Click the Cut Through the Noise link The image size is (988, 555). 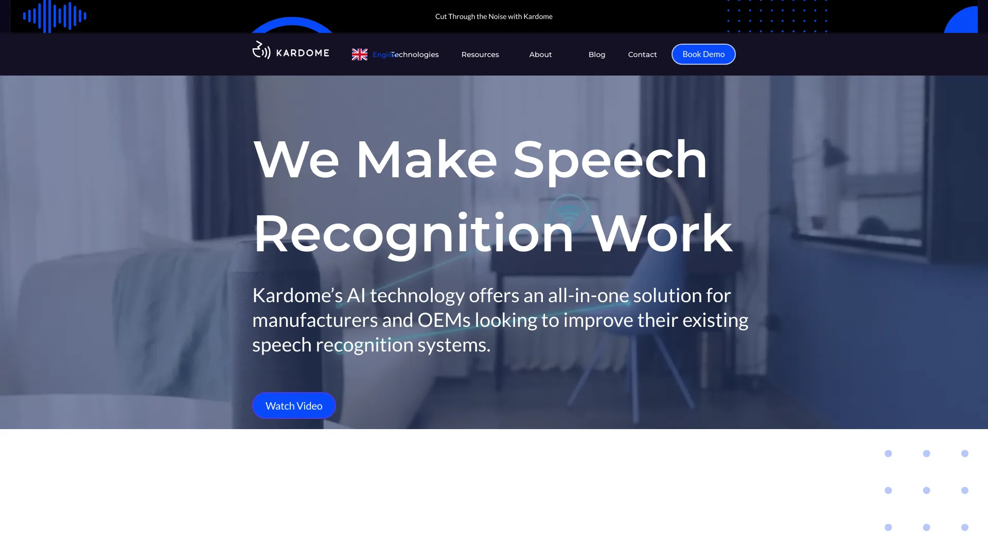(x=494, y=15)
